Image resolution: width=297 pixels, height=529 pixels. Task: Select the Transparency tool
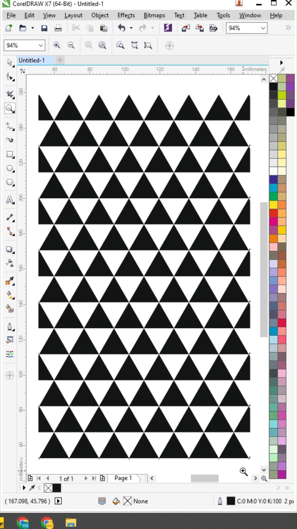tap(10, 263)
